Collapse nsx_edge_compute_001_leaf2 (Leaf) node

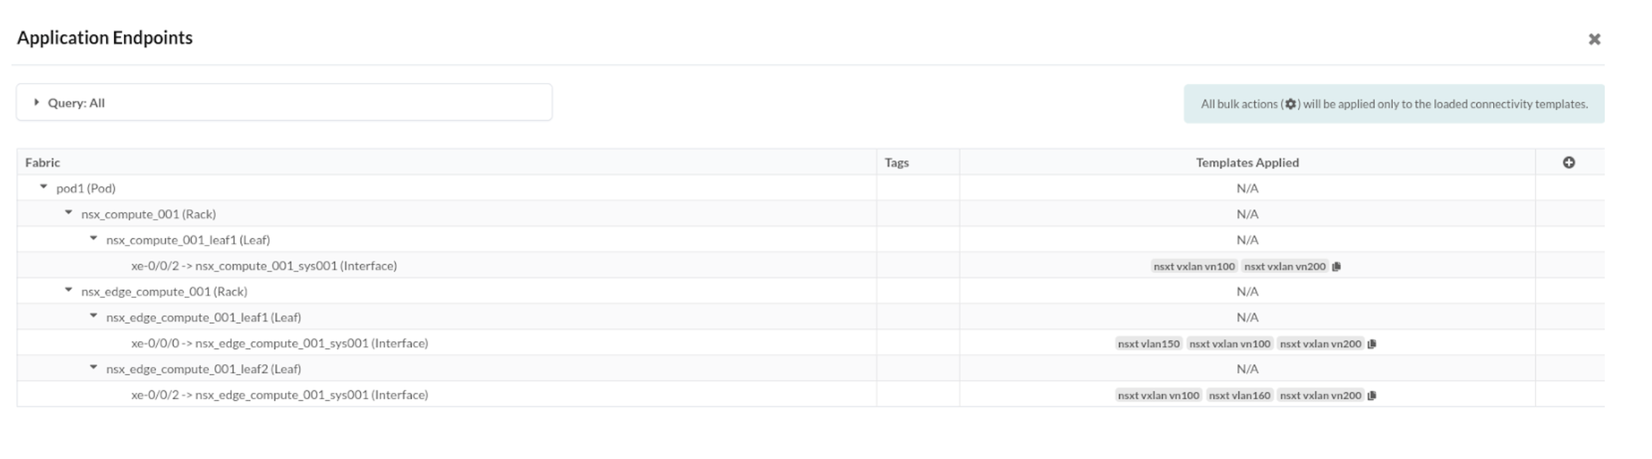tap(94, 367)
